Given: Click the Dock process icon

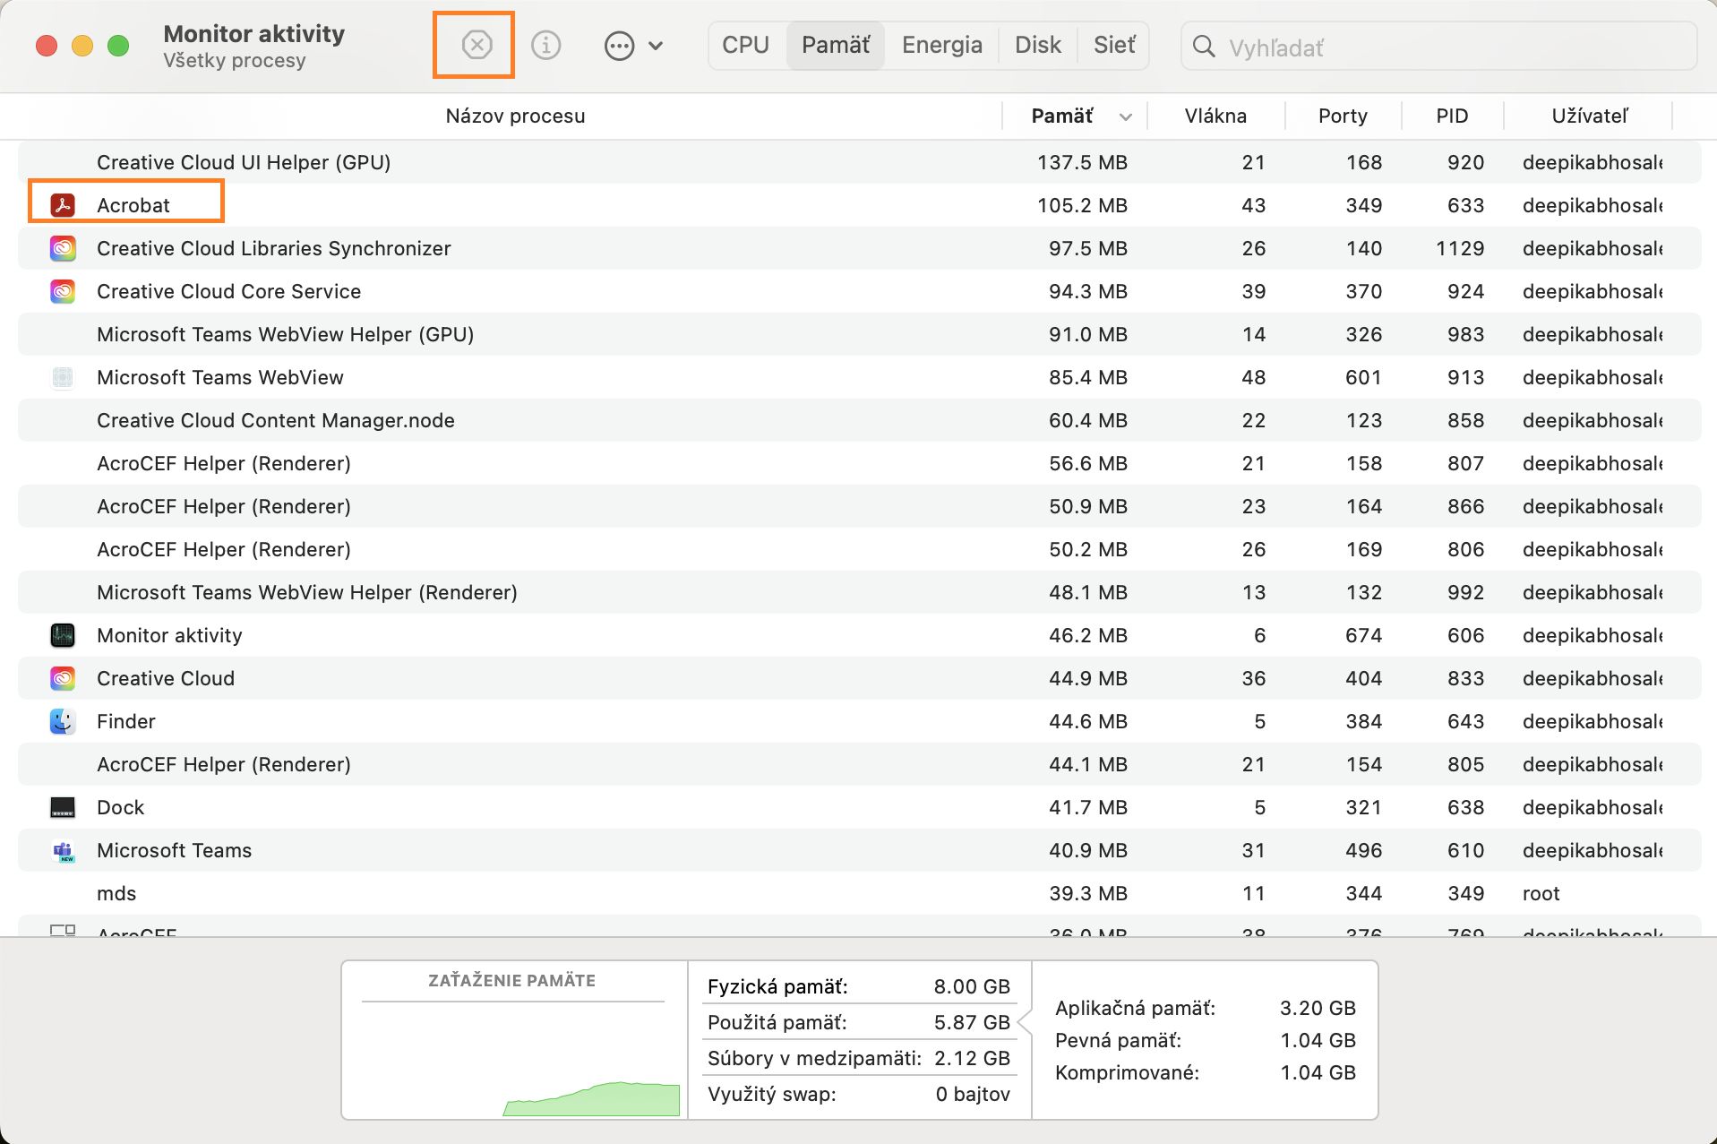Looking at the screenshot, I should pos(63,807).
